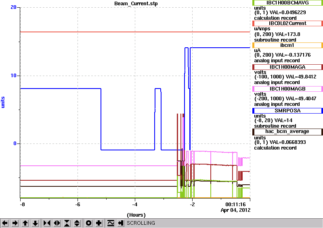Click the pan right arrow button
The image size is (323, 228).
15,223
